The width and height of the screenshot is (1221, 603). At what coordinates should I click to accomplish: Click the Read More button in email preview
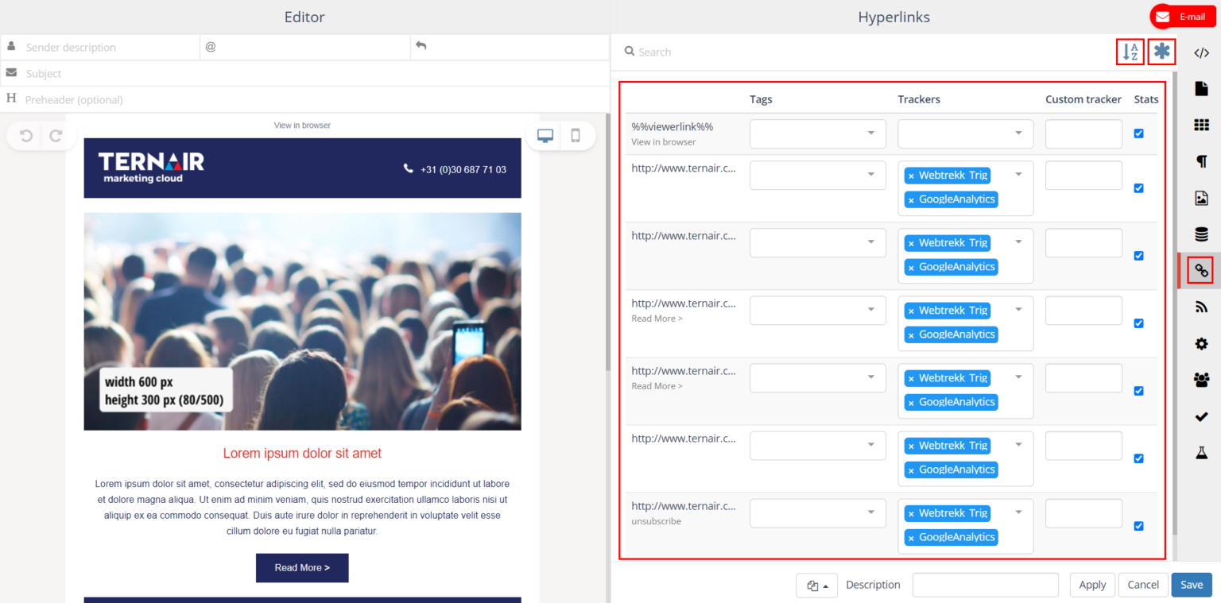pyautogui.click(x=302, y=568)
